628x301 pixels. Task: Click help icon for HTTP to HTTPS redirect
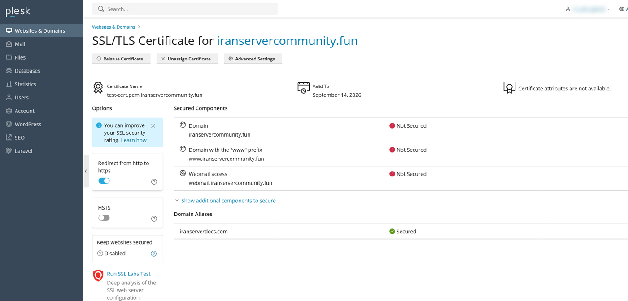pyautogui.click(x=154, y=181)
